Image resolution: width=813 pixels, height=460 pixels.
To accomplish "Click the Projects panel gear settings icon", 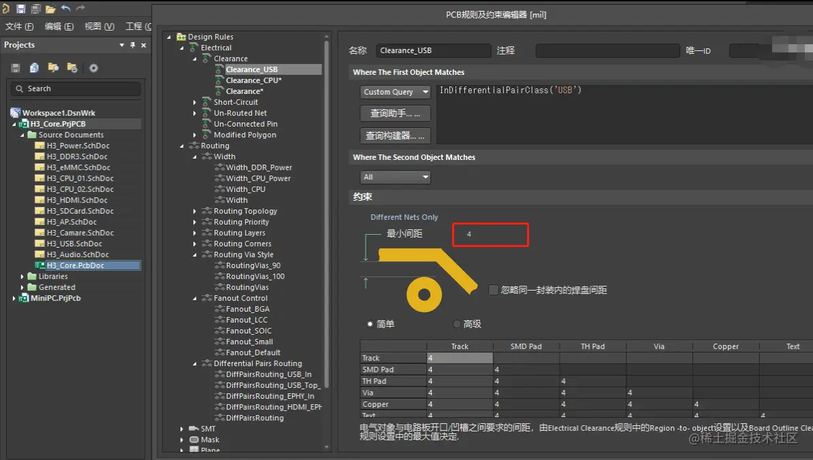I will tap(93, 68).
